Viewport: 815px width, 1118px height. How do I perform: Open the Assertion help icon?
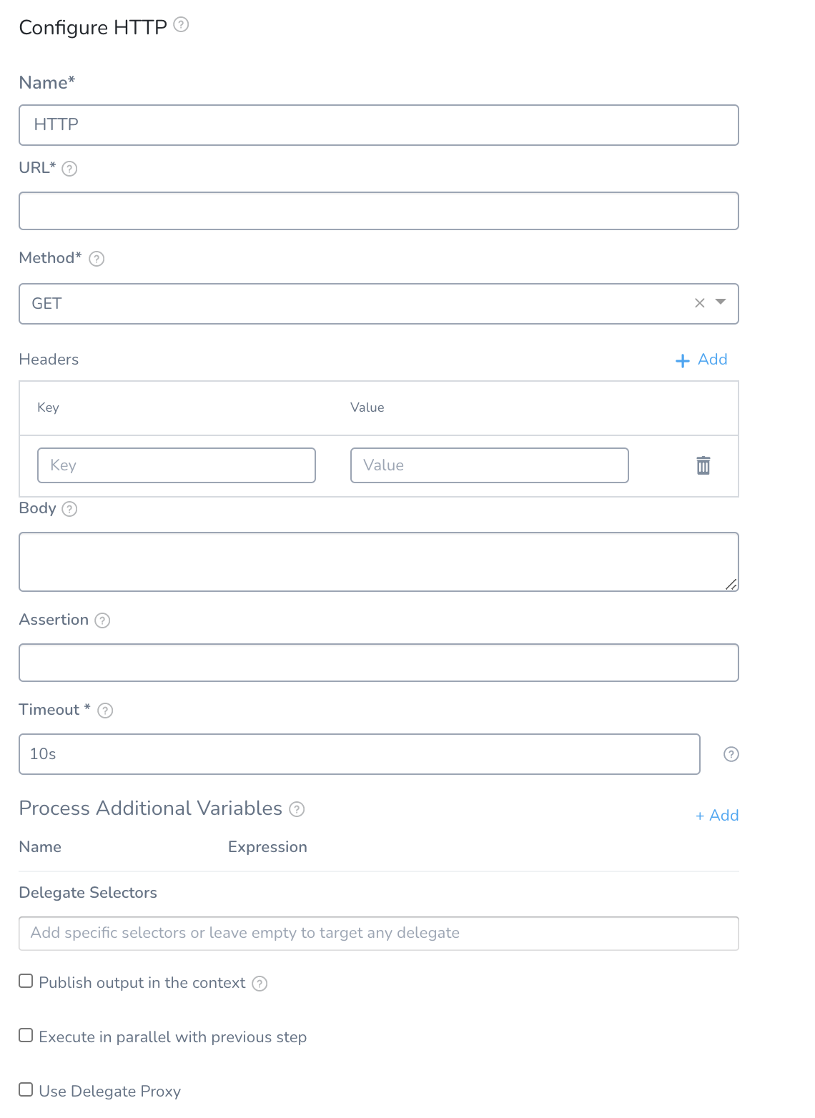[x=102, y=620]
